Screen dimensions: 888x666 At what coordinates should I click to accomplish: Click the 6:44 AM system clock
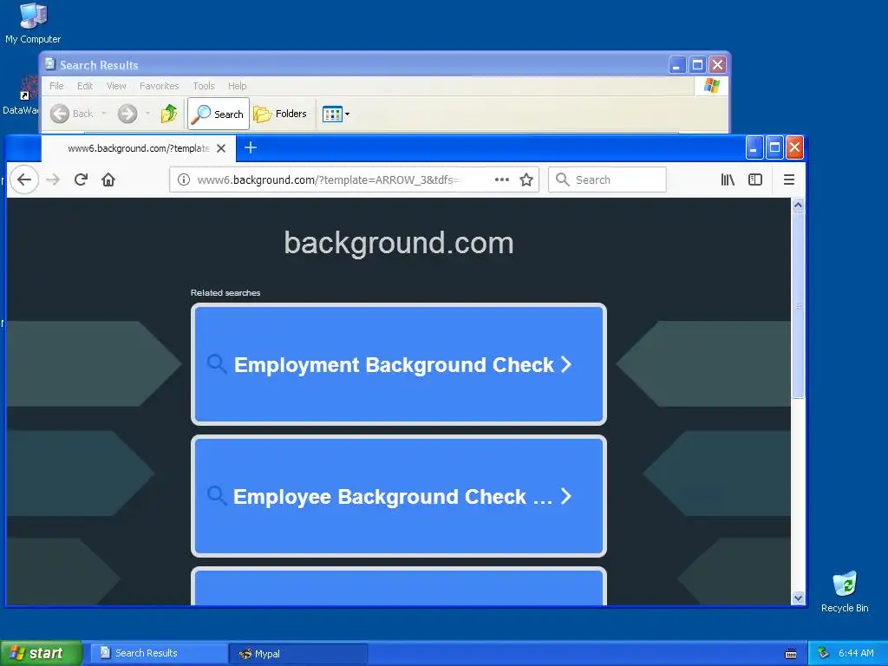(x=856, y=653)
